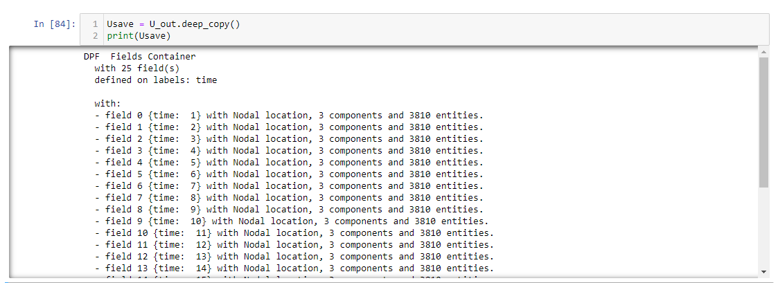Screen dimensions: 778x283
Task: Click the 'field 8 {time: 9}' row
Action: click(x=289, y=210)
